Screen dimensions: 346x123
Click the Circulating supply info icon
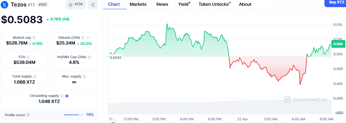point(62,96)
